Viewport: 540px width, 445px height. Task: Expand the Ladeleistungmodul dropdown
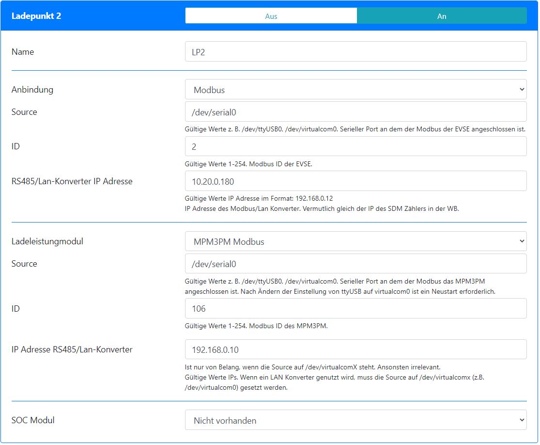point(355,241)
